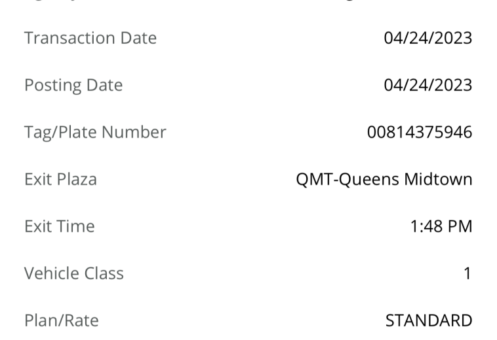Click the word Number in Tag/Plate Number
497x340 pixels.
click(x=134, y=132)
